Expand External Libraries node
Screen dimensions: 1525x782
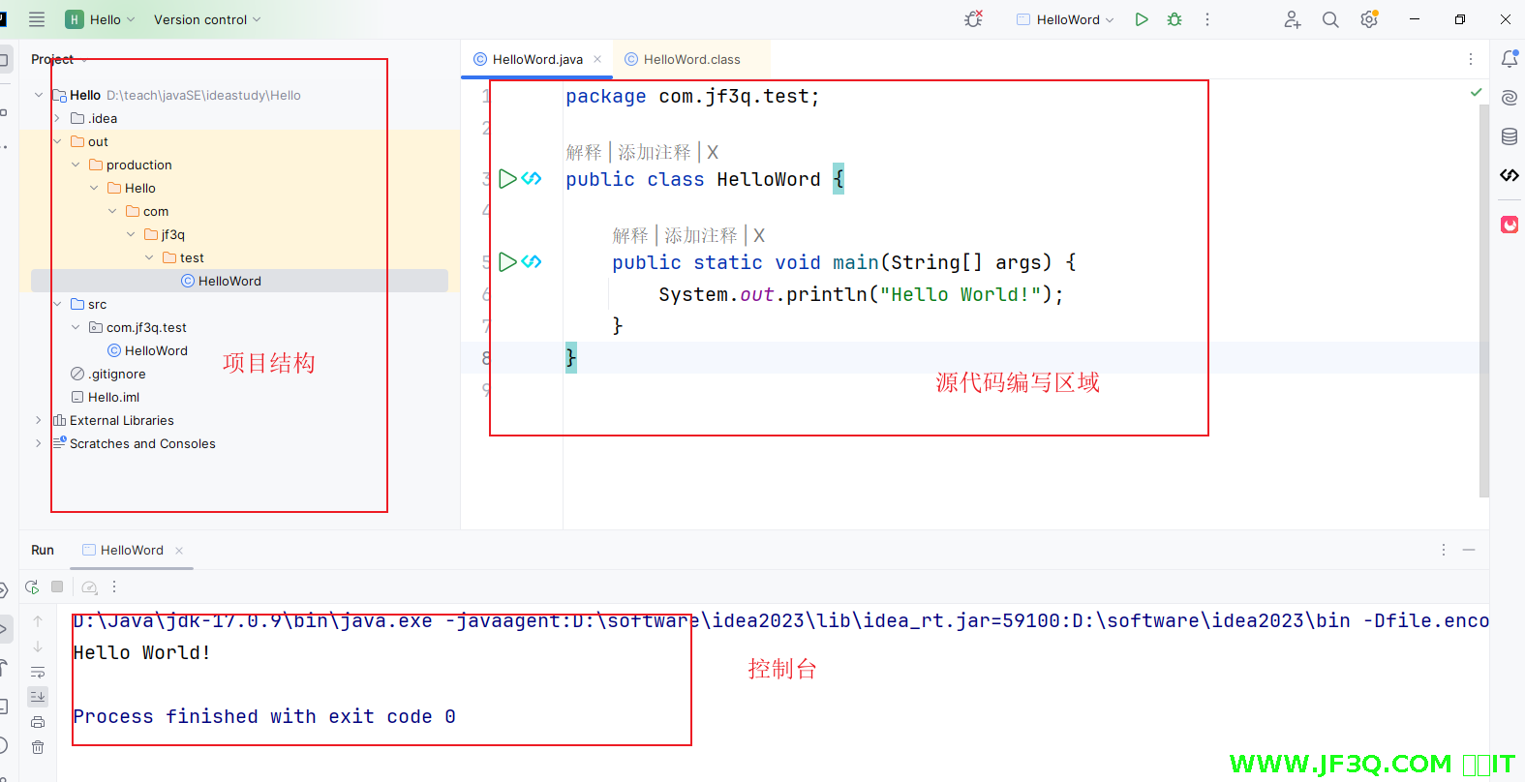click(39, 420)
